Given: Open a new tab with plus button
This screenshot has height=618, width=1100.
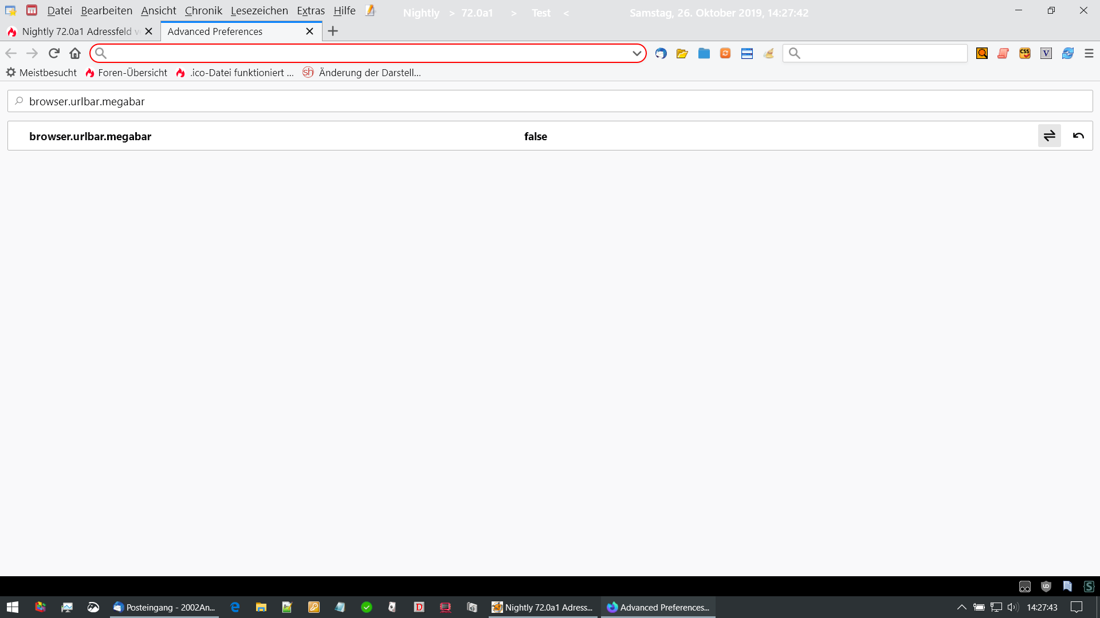Looking at the screenshot, I should (x=333, y=31).
